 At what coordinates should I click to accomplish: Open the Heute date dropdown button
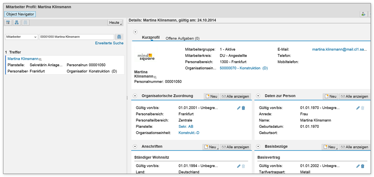coord(115,23)
